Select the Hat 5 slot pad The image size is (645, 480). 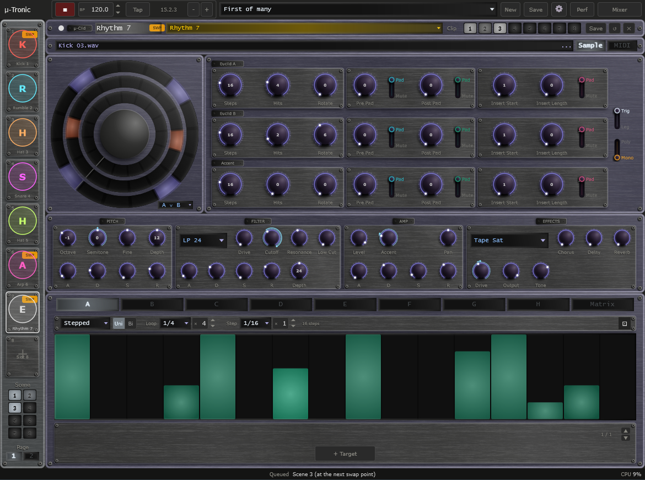[23, 221]
